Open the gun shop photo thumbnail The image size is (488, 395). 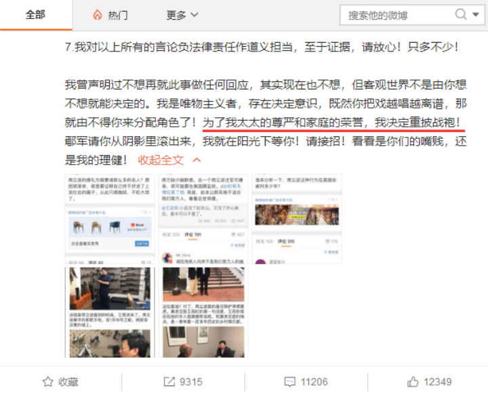(x=110, y=312)
